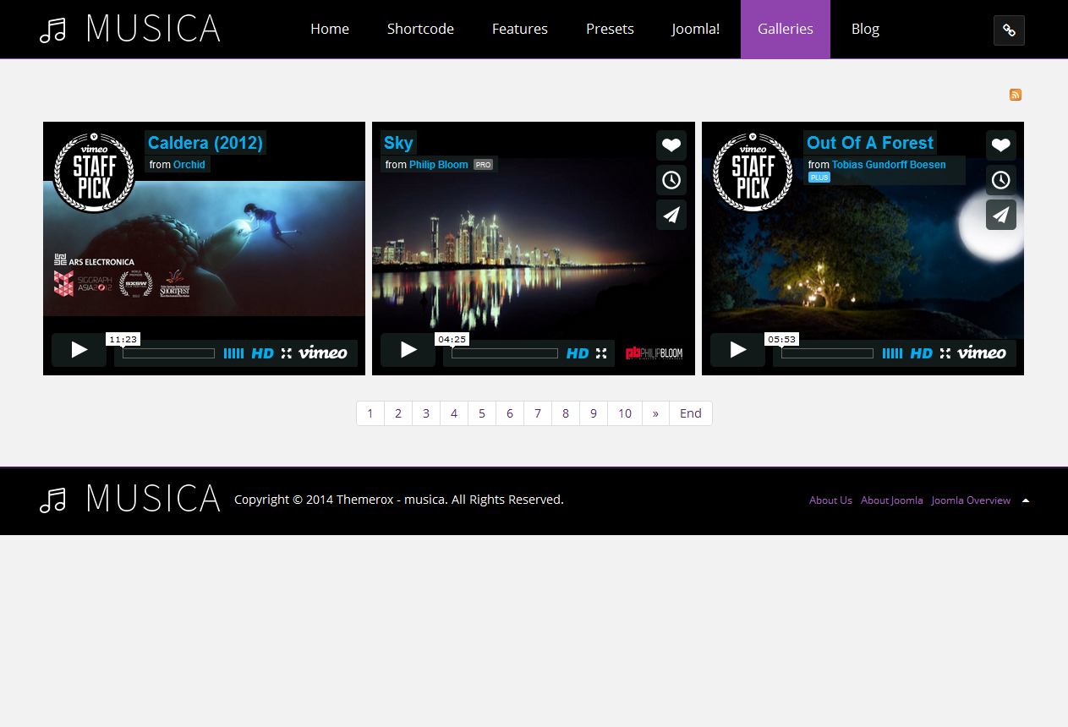Like the Sky video with heart icon

[671, 145]
